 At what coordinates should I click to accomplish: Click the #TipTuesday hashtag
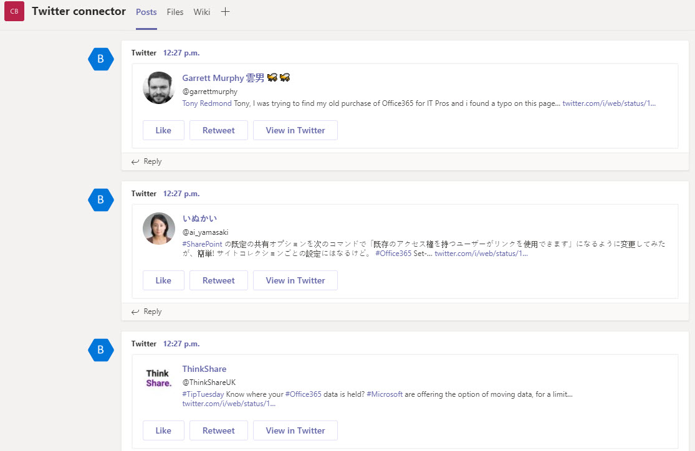pyautogui.click(x=203, y=394)
